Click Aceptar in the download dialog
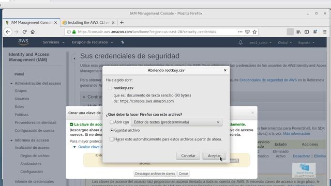331x186 pixels. pos(214,156)
